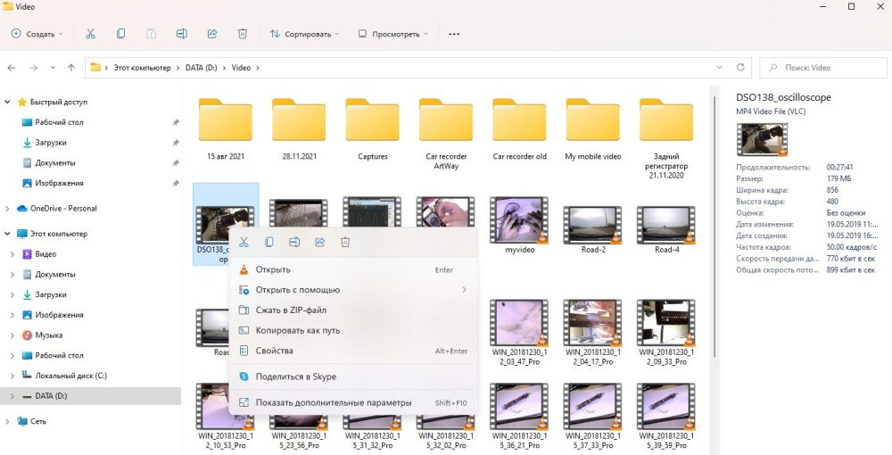Open the Просмотреть dropdown
This screenshot has width=892, height=455.
click(393, 34)
